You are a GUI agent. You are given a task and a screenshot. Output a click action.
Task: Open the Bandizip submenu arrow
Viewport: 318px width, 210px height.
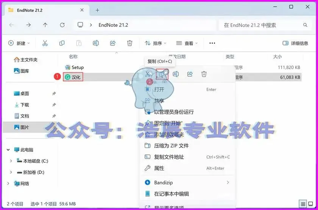click(x=228, y=182)
